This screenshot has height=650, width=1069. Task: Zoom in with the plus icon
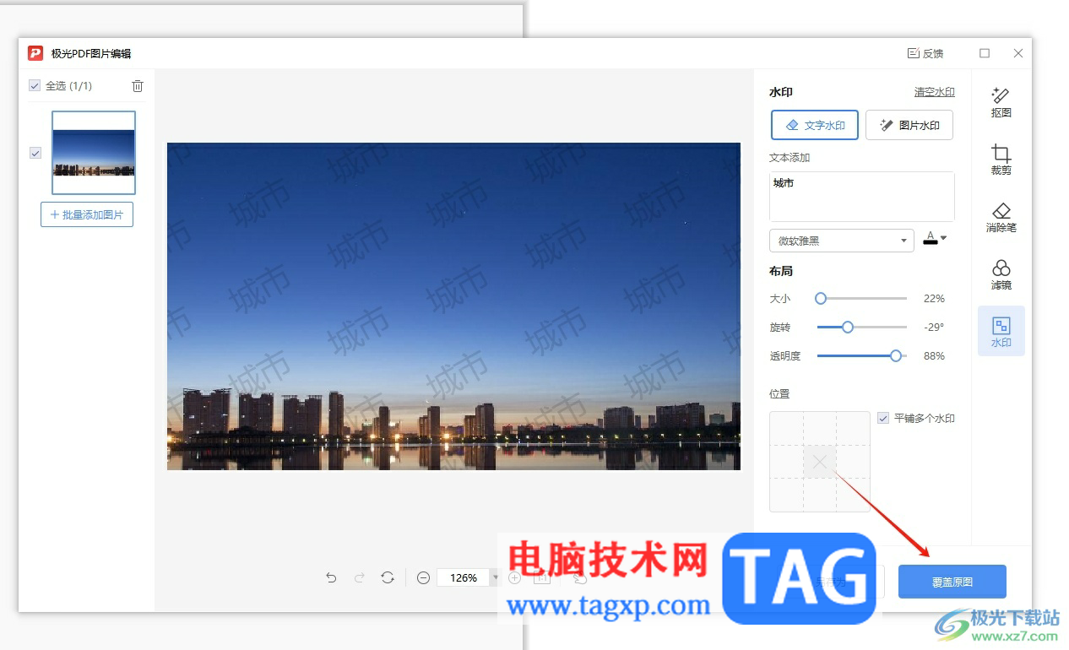coord(514,577)
